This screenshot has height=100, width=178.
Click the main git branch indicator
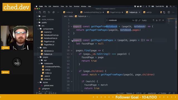pyautogui.click(x=39, y=93)
